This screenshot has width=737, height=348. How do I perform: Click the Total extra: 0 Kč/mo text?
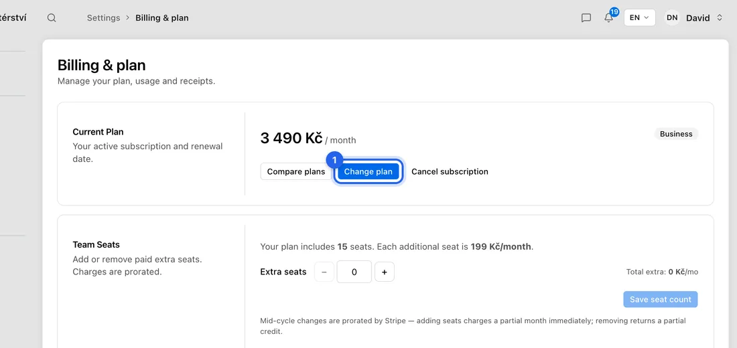click(x=662, y=272)
